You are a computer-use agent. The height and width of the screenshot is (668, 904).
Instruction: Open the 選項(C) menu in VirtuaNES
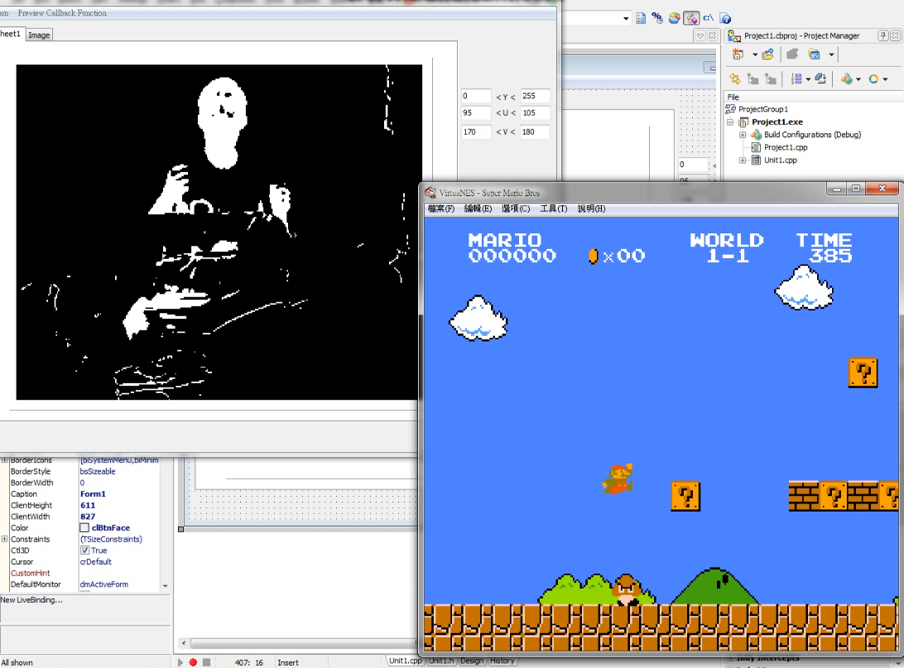click(516, 209)
